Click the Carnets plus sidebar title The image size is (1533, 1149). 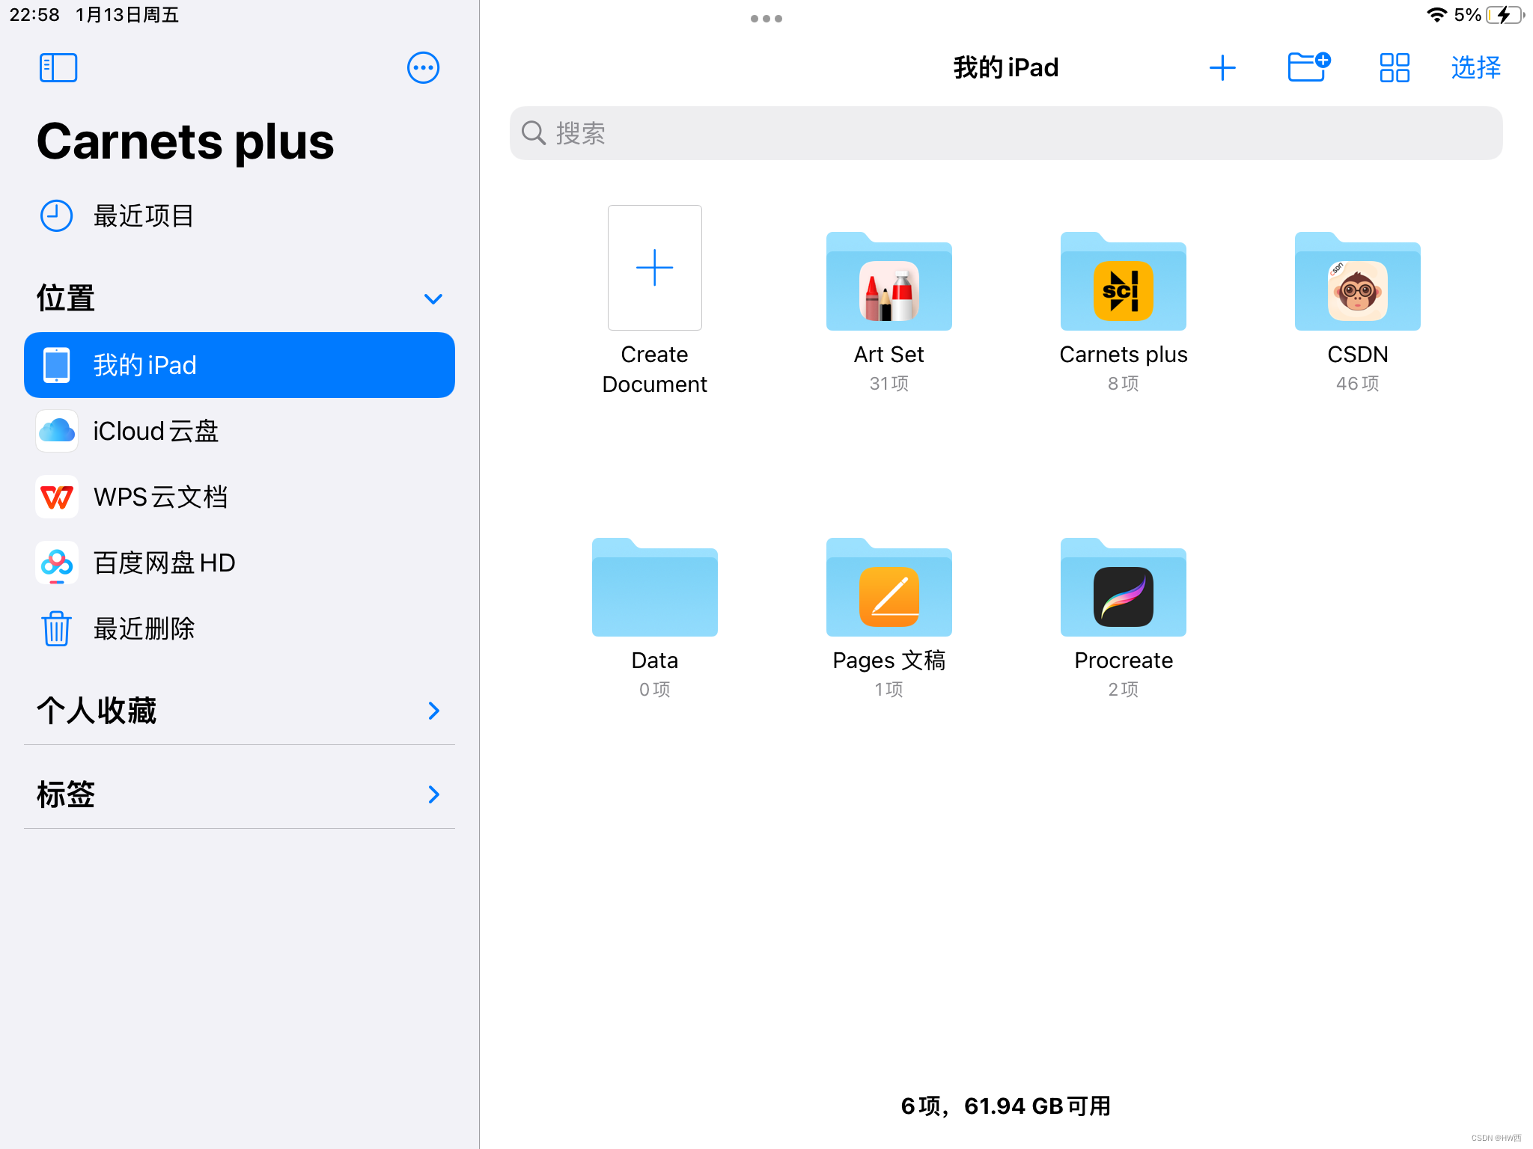click(185, 141)
